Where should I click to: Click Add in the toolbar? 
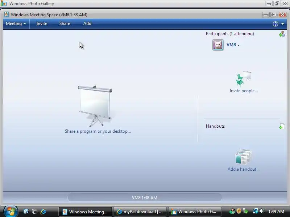tap(87, 24)
